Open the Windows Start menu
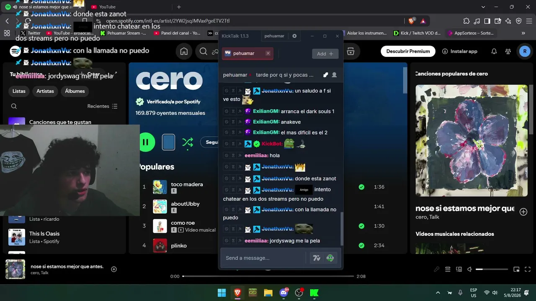536x301 pixels. pos(222,293)
